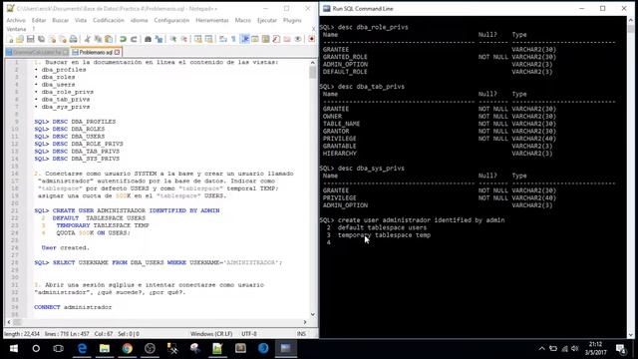
Task: Open the Herramientas menu
Action: [x=212, y=20]
